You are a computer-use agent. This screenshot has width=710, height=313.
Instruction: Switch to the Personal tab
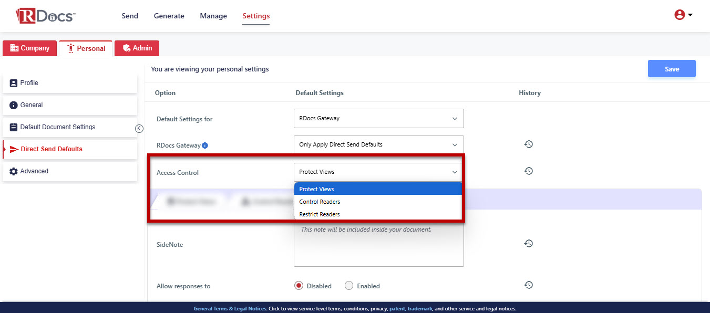86,48
